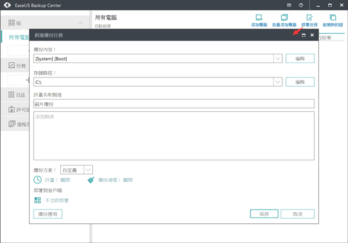
Task: Expand the backup content [System] [Boot] dropdown
Action: click(x=278, y=58)
